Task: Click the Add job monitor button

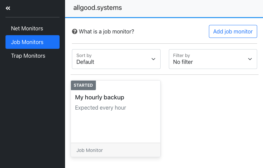Action: pos(233,31)
